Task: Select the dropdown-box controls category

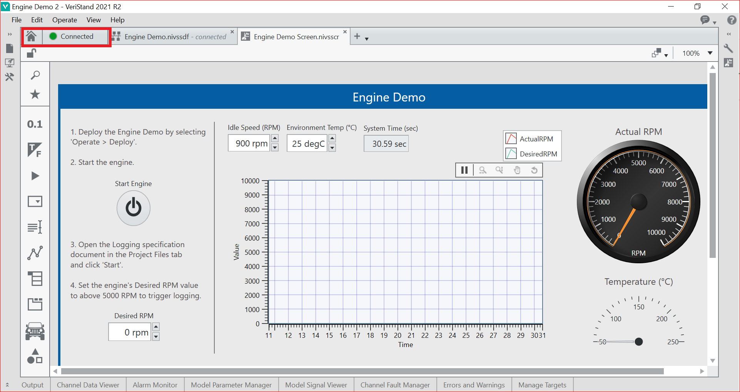Action: (x=35, y=201)
